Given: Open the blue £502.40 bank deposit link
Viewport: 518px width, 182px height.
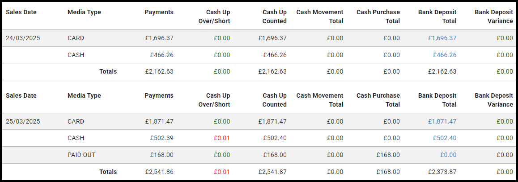Looking at the screenshot, I should (445, 138).
